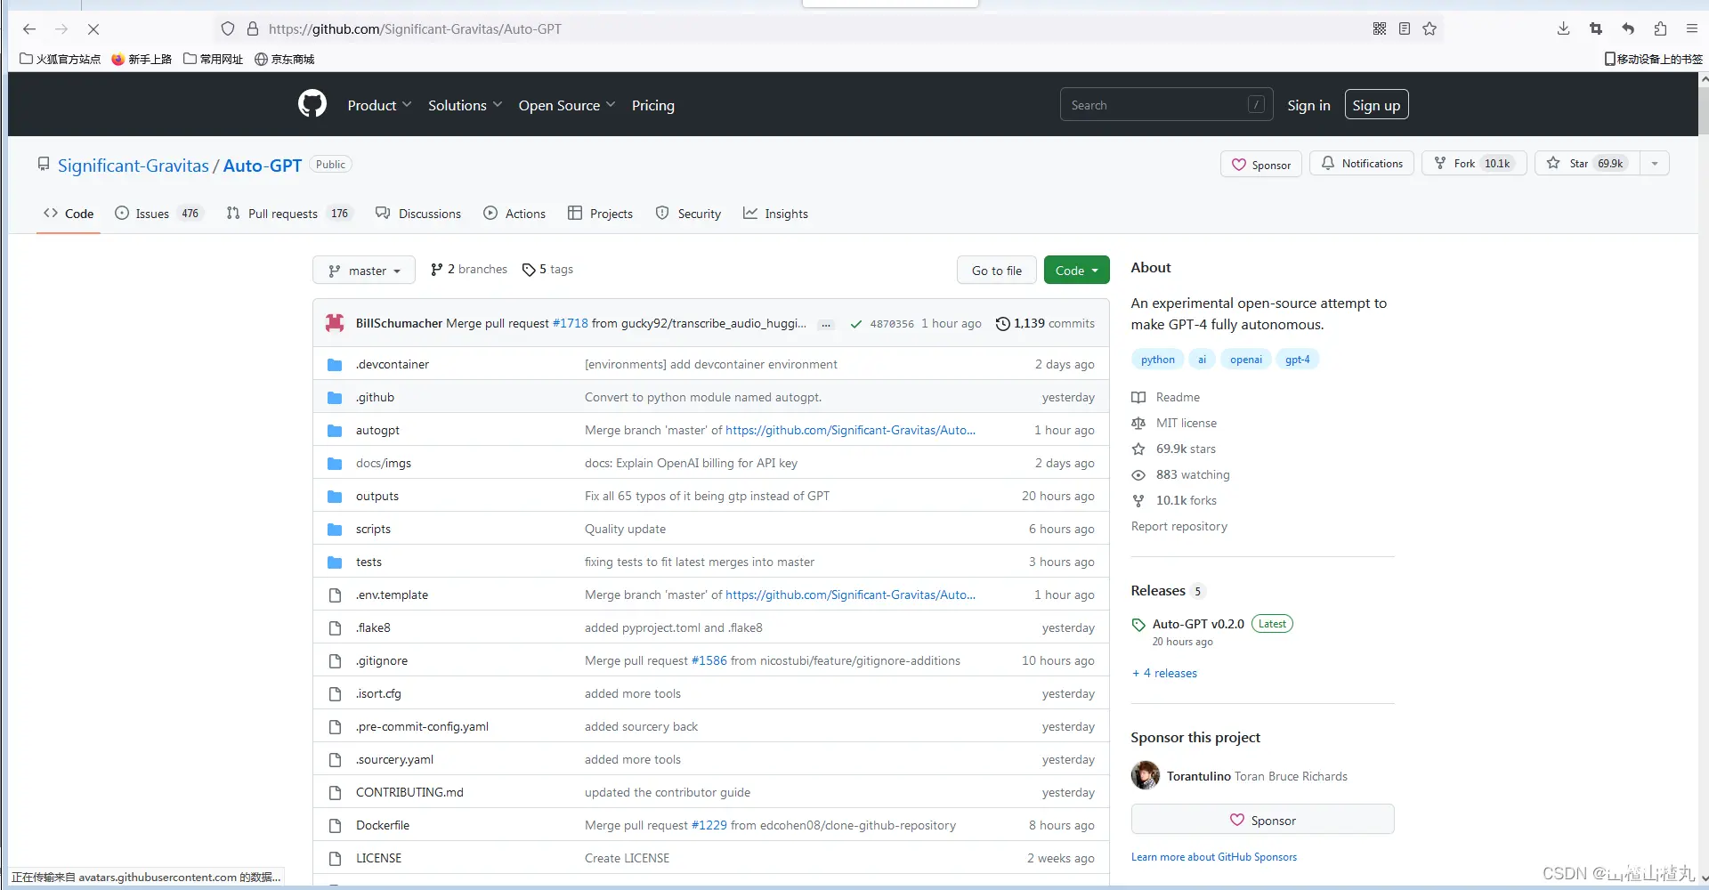The width and height of the screenshot is (1709, 890).
Task: Open Auto-GPT v0.2.0 release
Action: pyautogui.click(x=1198, y=625)
